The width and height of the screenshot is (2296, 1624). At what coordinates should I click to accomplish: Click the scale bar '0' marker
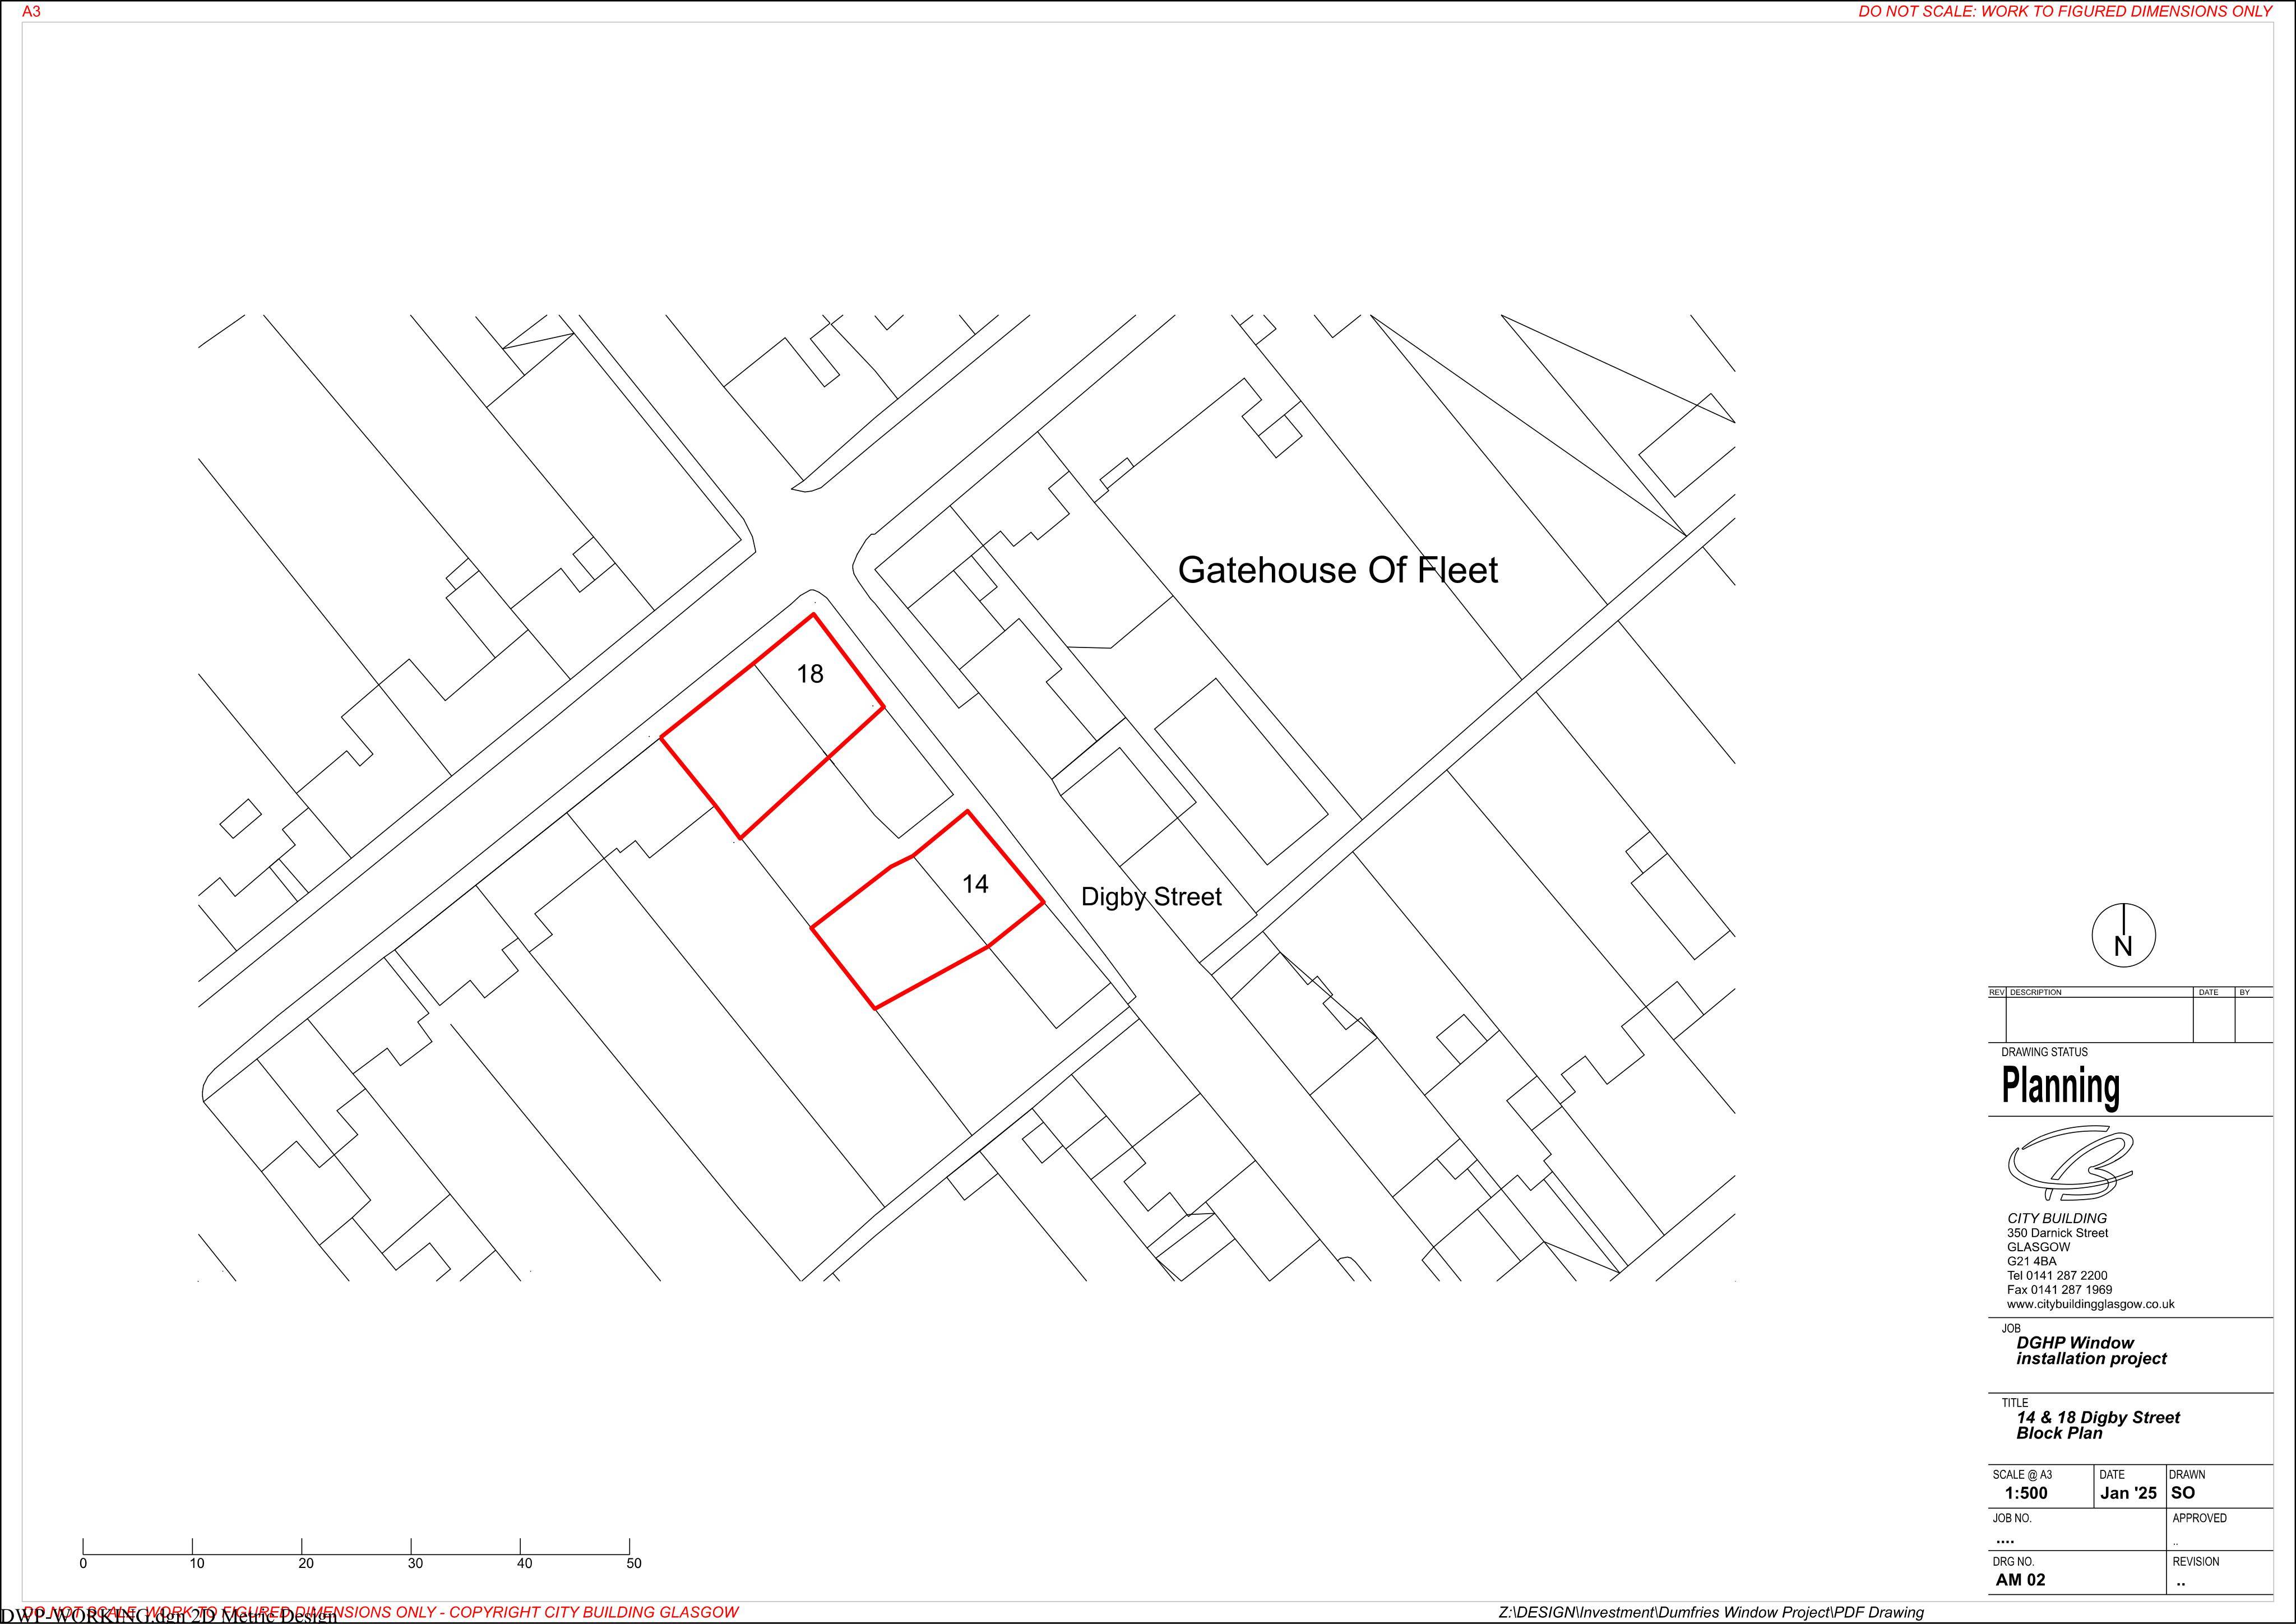click(x=83, y=1563)
